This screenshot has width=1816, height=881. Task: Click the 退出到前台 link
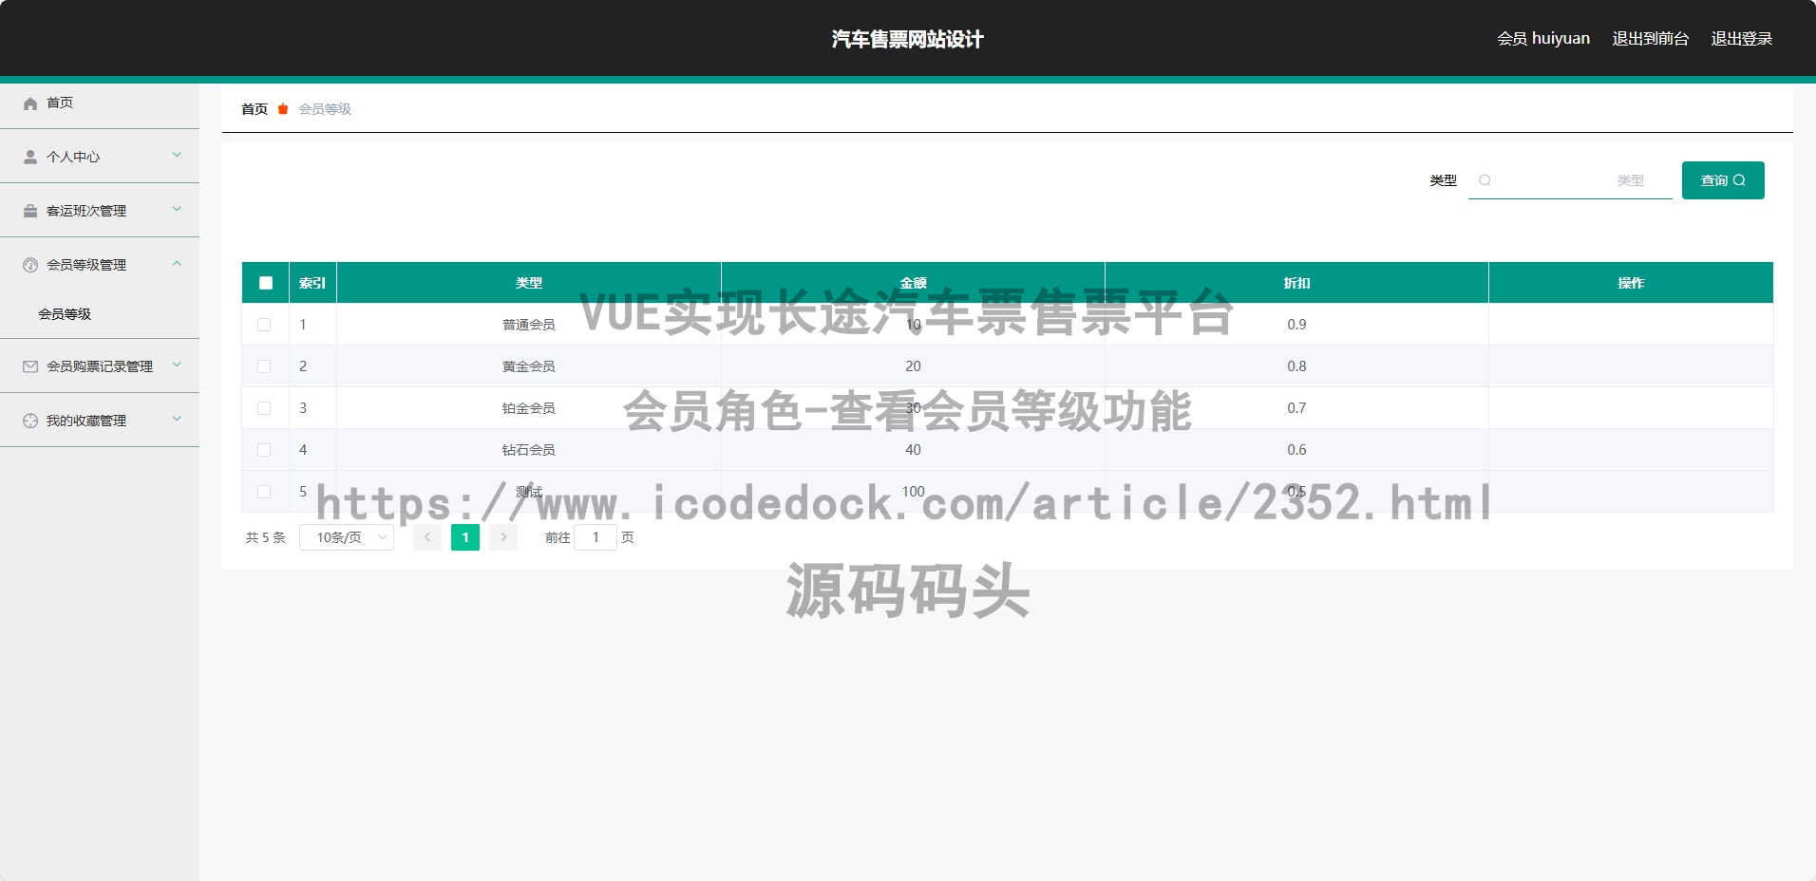(1651, 39)
